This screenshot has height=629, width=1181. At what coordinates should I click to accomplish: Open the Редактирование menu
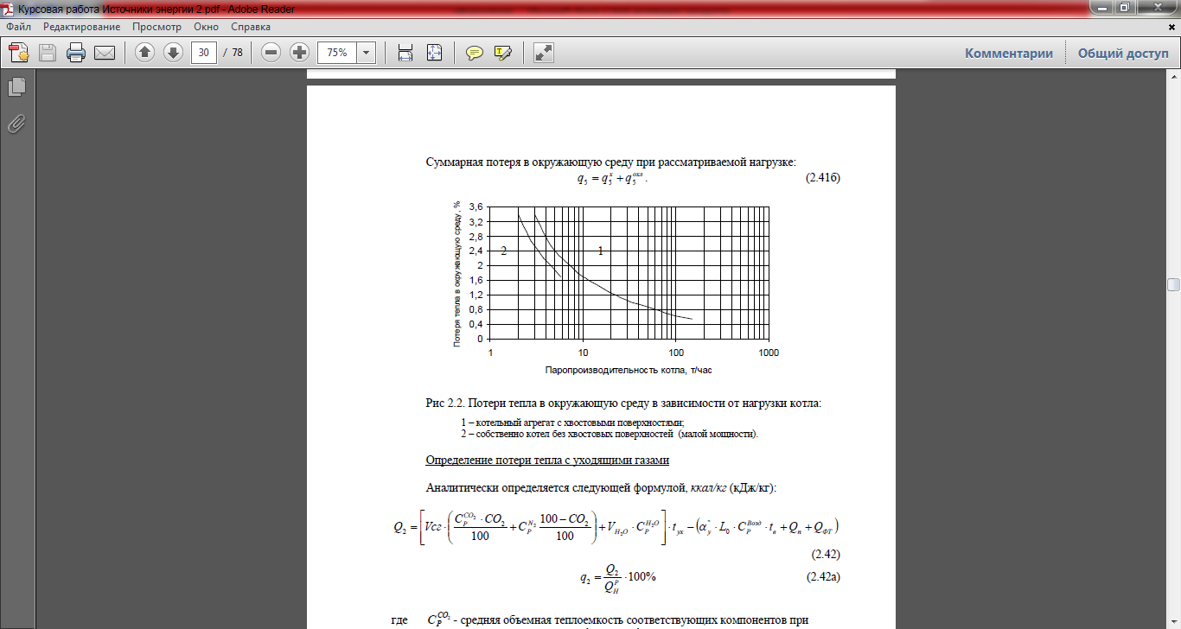81,27
